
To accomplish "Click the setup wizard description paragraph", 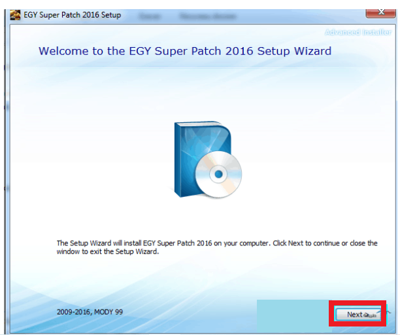I will point(216,247).
